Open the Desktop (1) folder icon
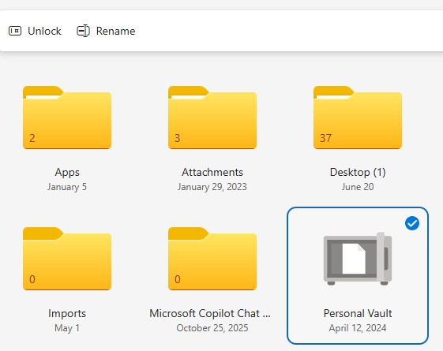Image resolution: width=443 pixels, height=351 pixels. click(358, 118)
